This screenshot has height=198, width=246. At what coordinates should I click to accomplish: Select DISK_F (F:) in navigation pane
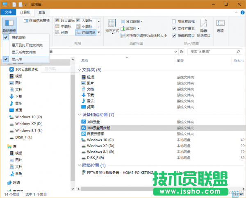[21, 137]
